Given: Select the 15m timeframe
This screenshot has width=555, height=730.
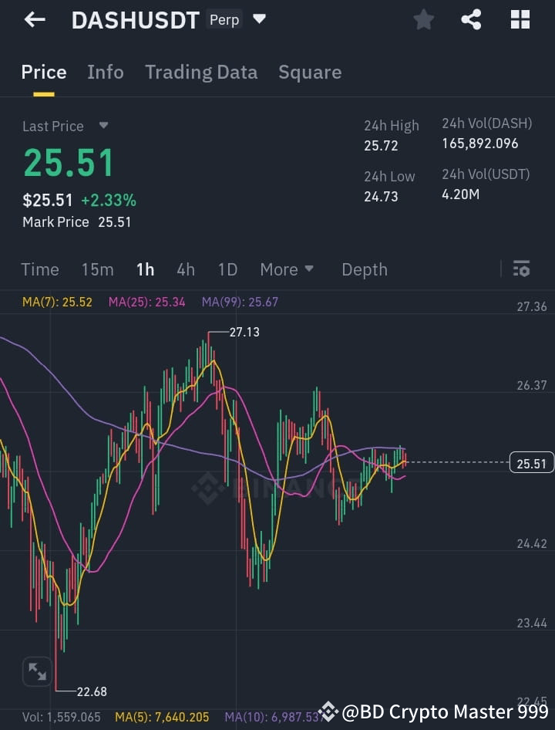Looking at the screenshot, I should click(97, 269).
